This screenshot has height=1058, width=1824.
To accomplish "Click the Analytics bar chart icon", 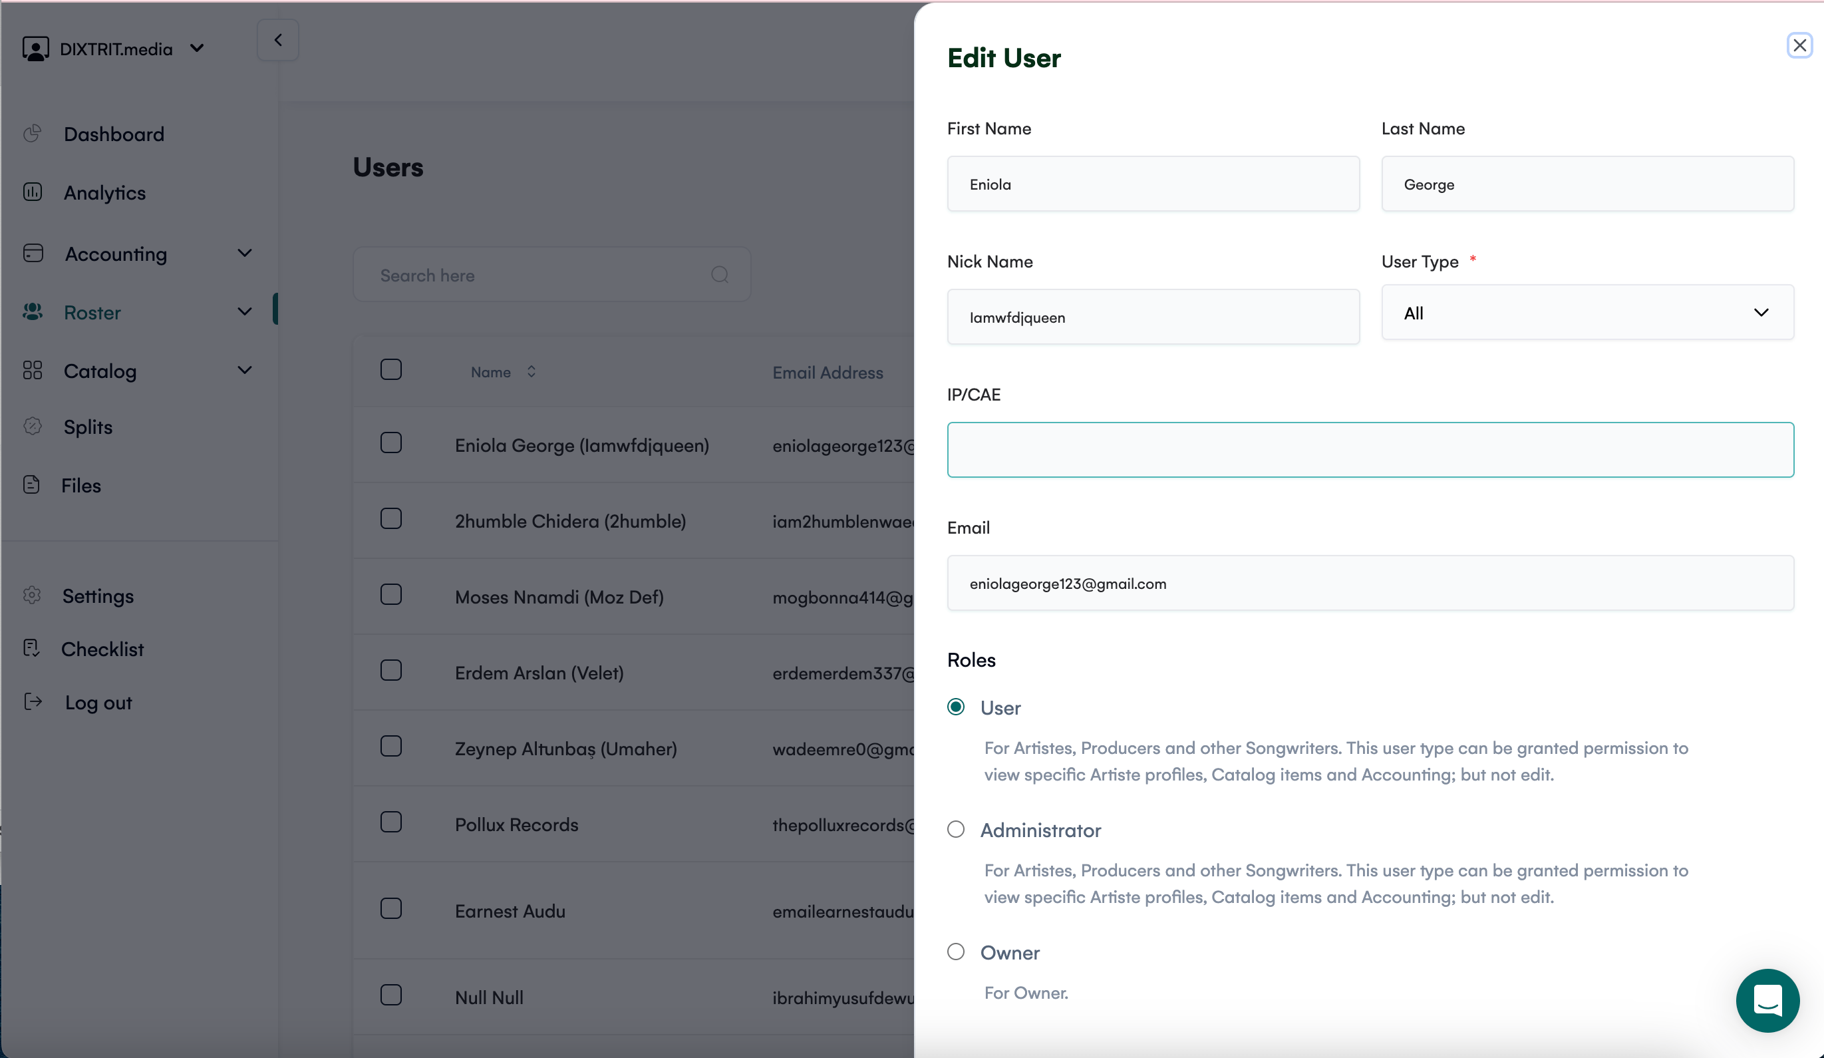I will coord(33,192).
